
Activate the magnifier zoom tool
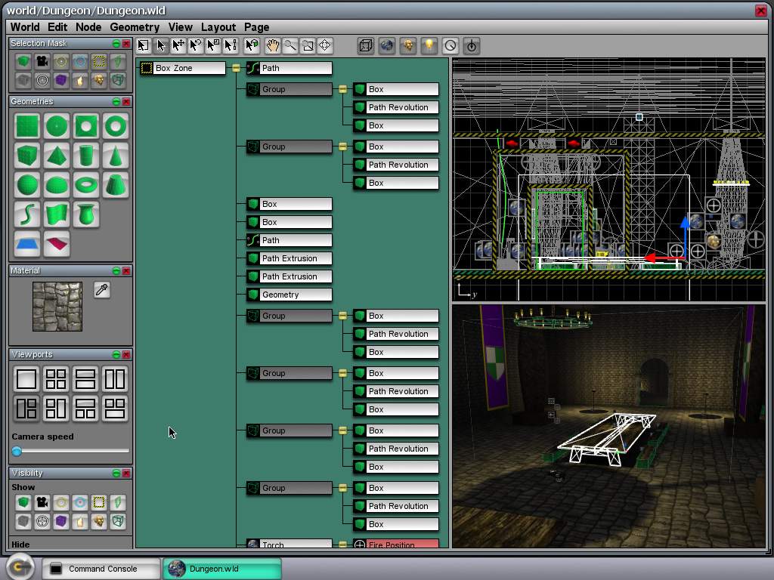(x=290, y=46)
